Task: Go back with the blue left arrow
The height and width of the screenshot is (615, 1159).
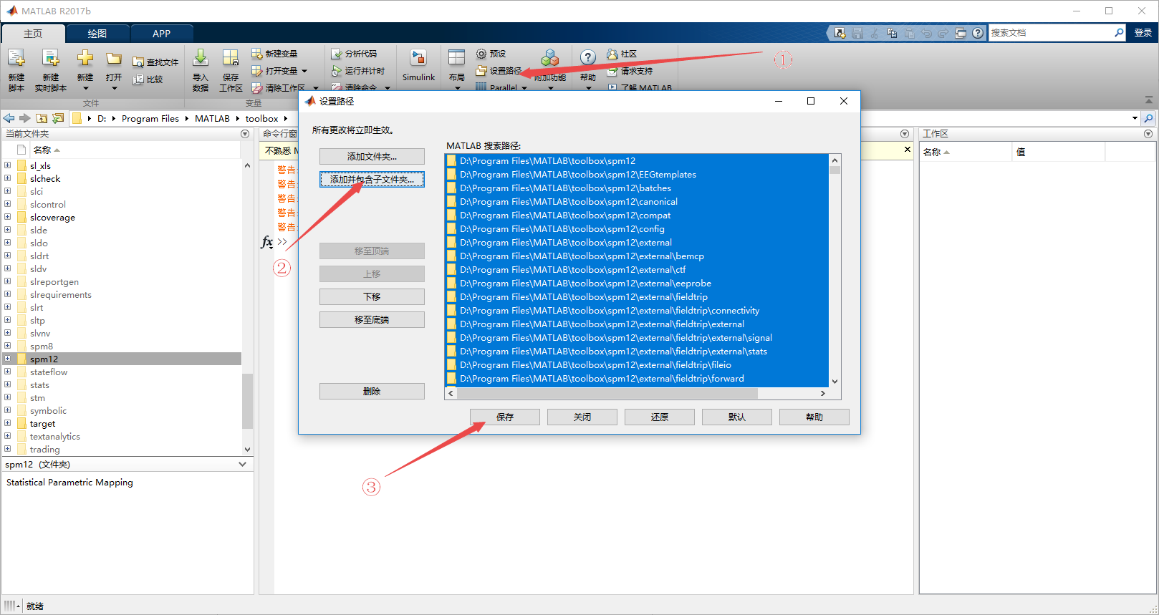Action: 9,118
